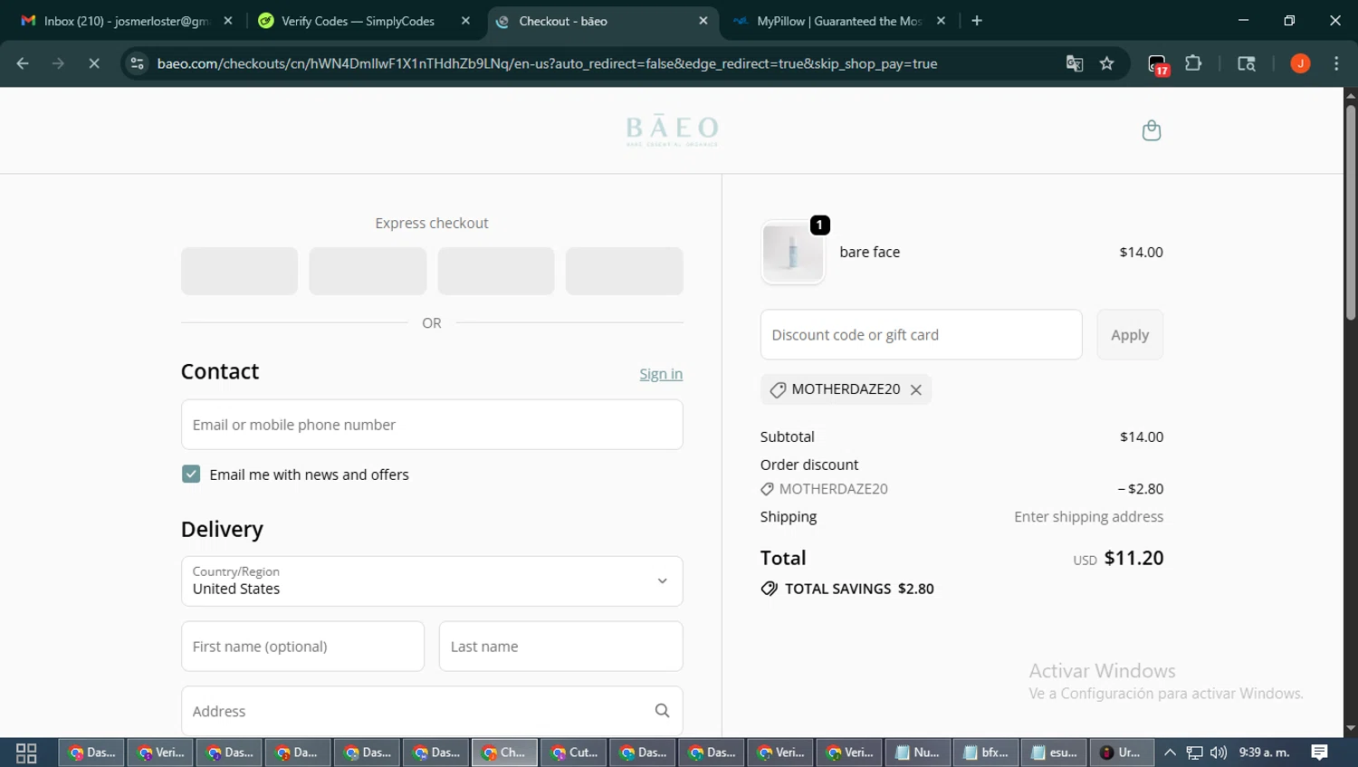Open the Google Translate icon in address bar
Viewport: 1358px width, 767px height.
(x=1075, y=63)
